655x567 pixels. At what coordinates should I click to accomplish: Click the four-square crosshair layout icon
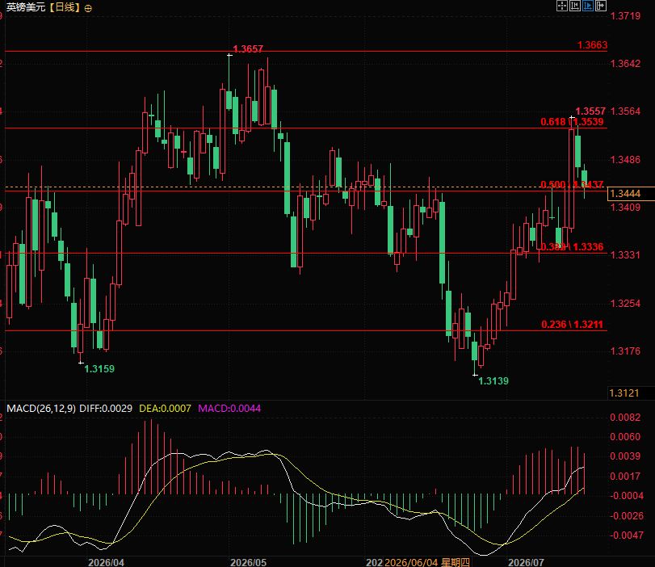562,6
